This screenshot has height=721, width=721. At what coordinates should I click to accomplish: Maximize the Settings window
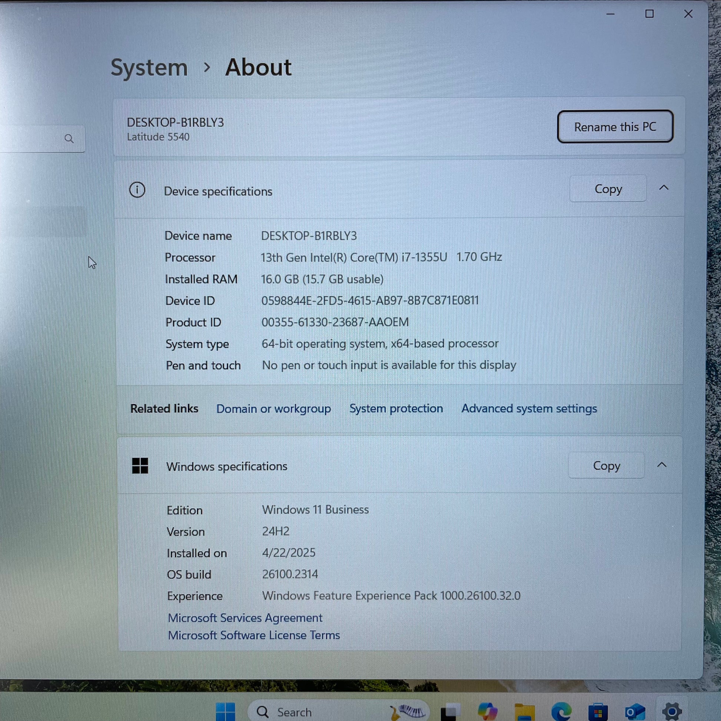(x=650, y=14)
